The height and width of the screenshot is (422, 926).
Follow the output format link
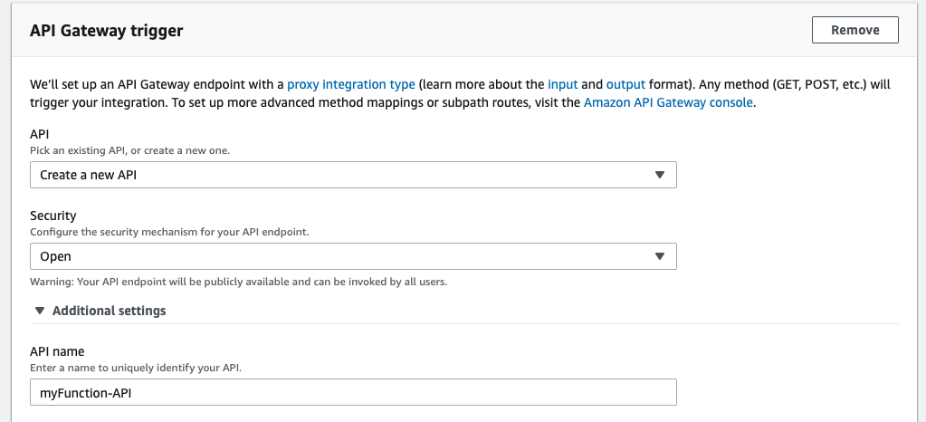(x=625, y=84)
